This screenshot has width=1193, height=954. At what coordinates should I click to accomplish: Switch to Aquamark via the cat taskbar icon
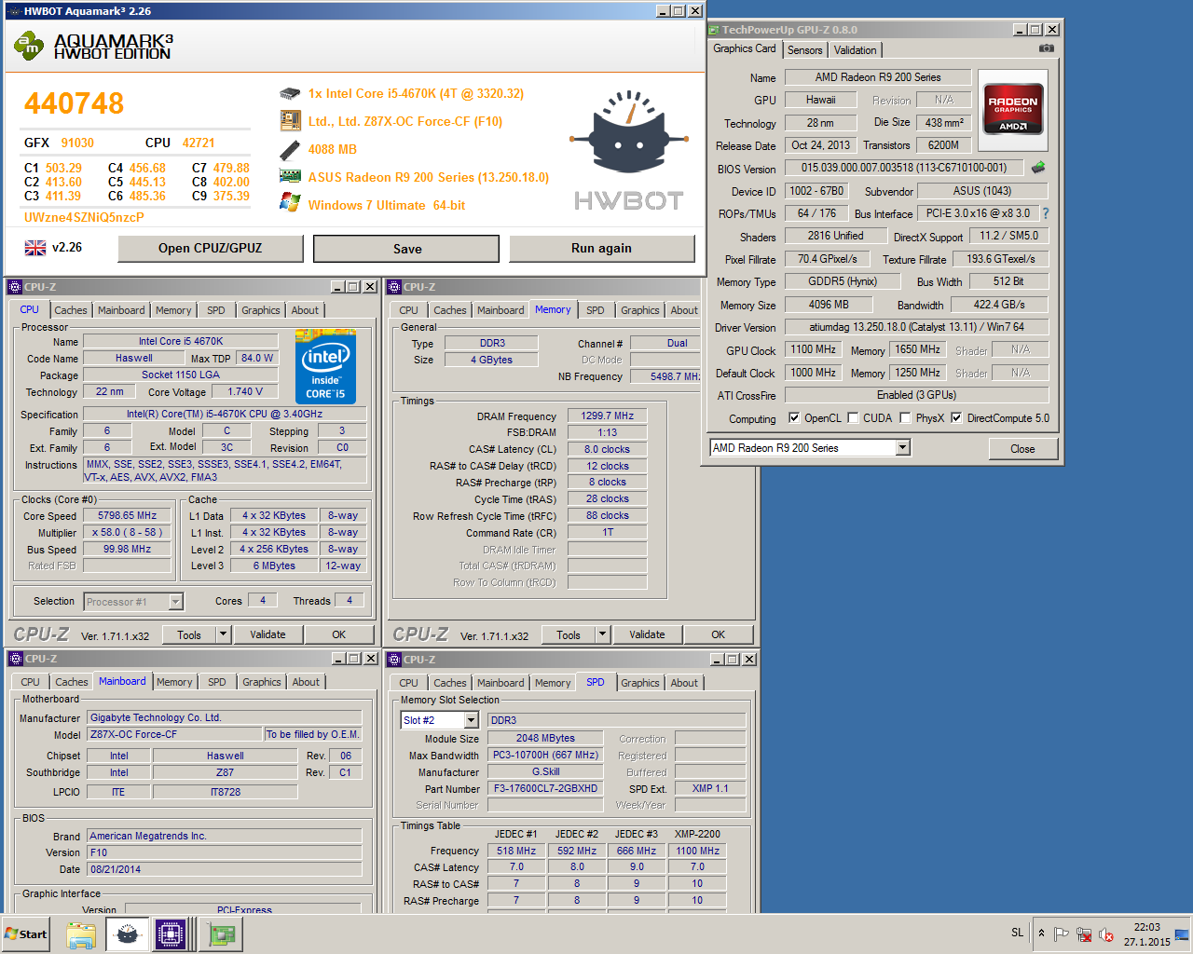(x=128, y=934)
